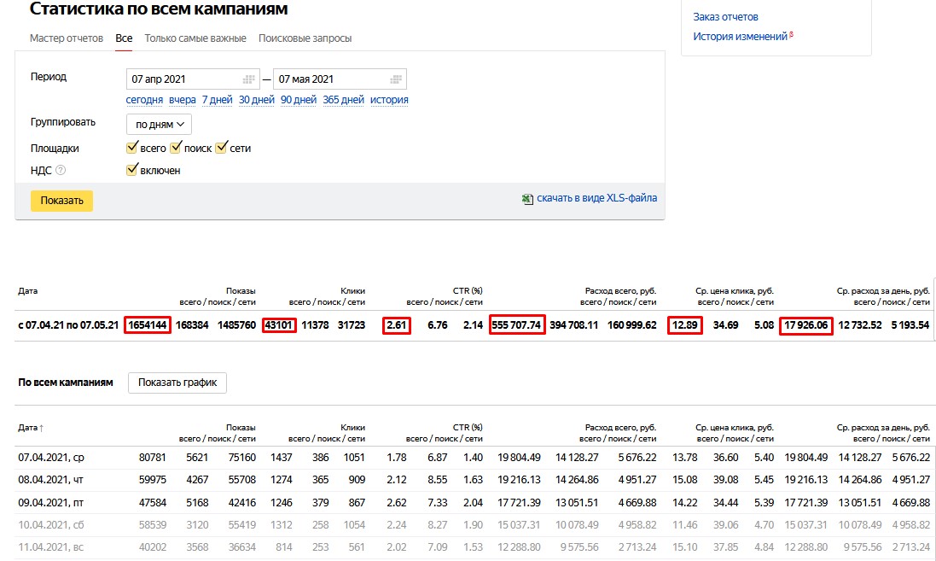
Task: Uncheck the 'поиск' checkbox
Action: point(177,148)
